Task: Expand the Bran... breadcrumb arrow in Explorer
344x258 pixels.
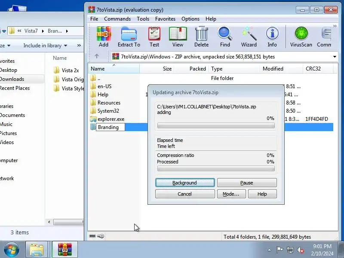Action: pyautogui.click(x=67, y=31)
